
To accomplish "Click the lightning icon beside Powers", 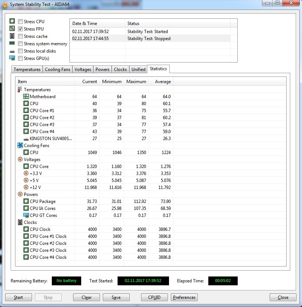I will click(x=20, y=194).
